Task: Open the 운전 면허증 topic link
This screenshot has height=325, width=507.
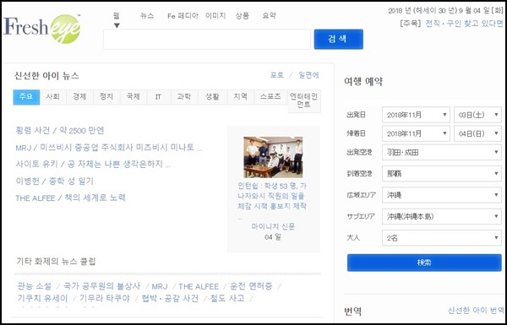Action: click(251, 286)
